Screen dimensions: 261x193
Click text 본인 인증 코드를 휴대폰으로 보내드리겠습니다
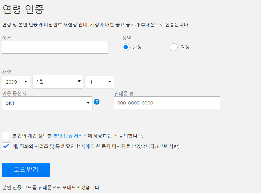pos(51,188)
